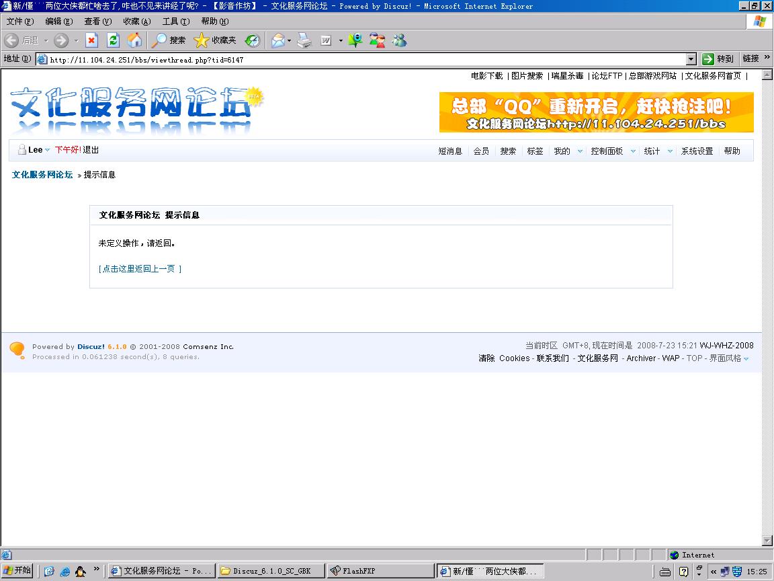Expand the Lee username dropdown arrow
Viewport: 774px width, 581px height.
coord(48,150)
